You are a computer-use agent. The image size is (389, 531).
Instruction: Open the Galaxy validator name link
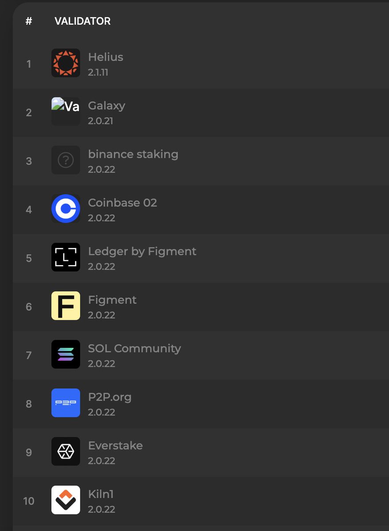(x=106, y=106)
